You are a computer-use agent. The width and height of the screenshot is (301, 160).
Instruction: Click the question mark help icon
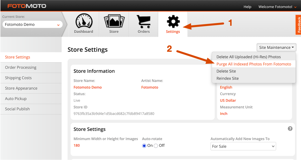pos(290,129)
